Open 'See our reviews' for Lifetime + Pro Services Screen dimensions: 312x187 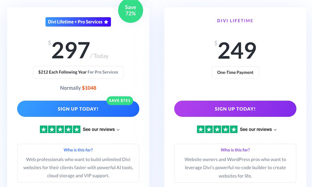click(x=99, y=129)
